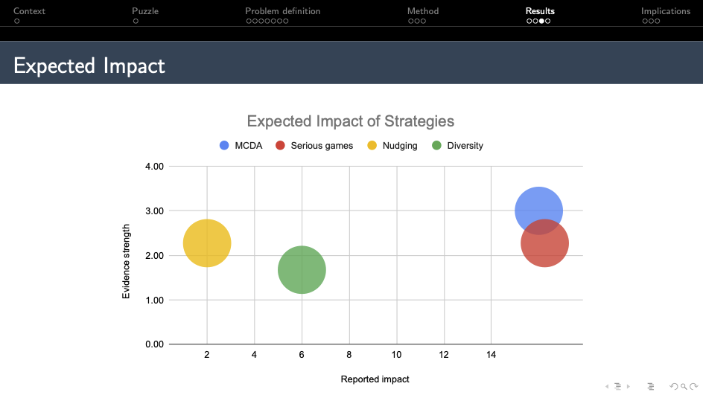
Task: Select the third Implications slide dot
Action: click(658, 21)
